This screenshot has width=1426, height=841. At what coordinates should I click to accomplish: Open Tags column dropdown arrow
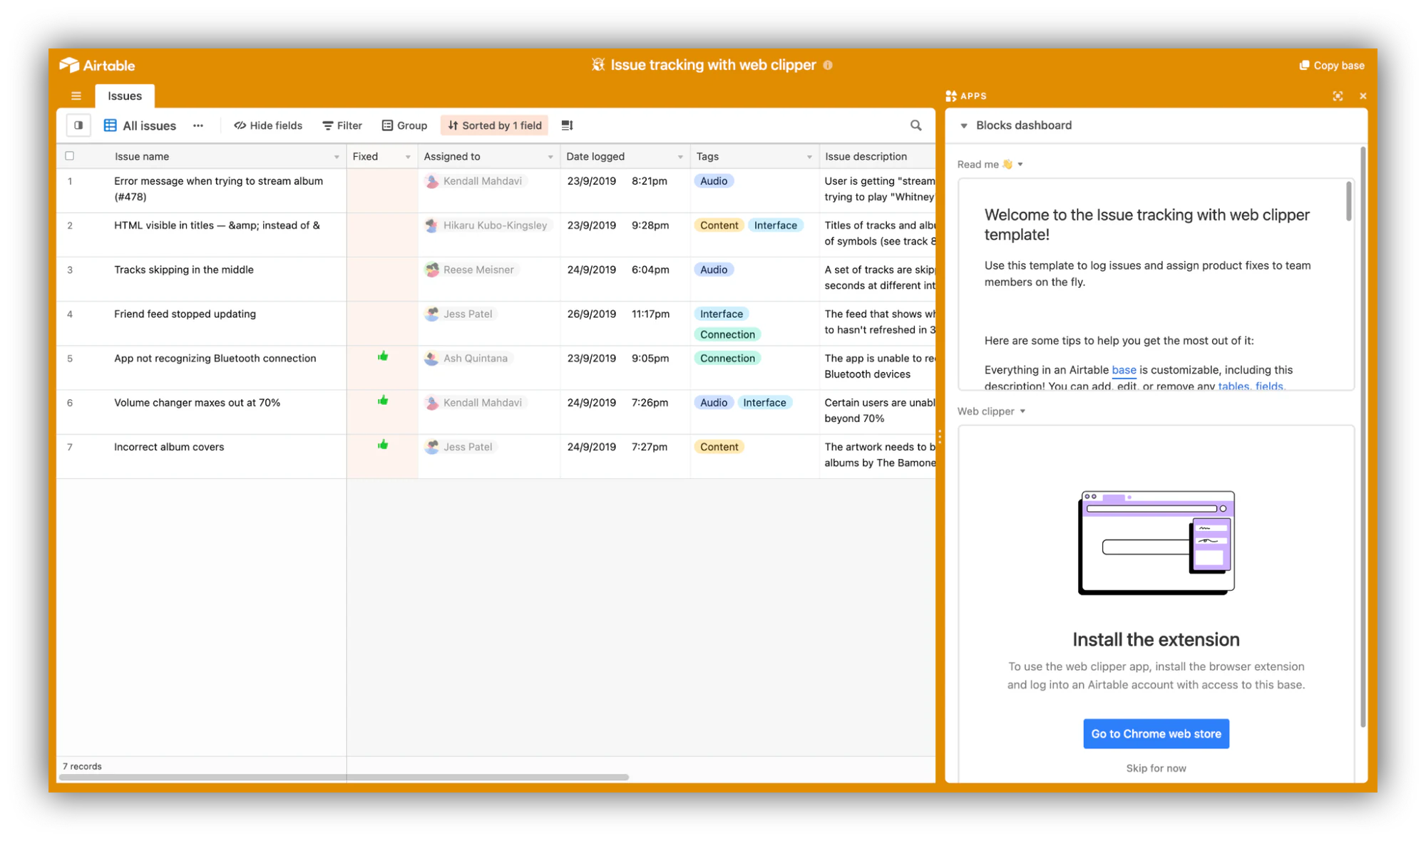click(809, 157)
